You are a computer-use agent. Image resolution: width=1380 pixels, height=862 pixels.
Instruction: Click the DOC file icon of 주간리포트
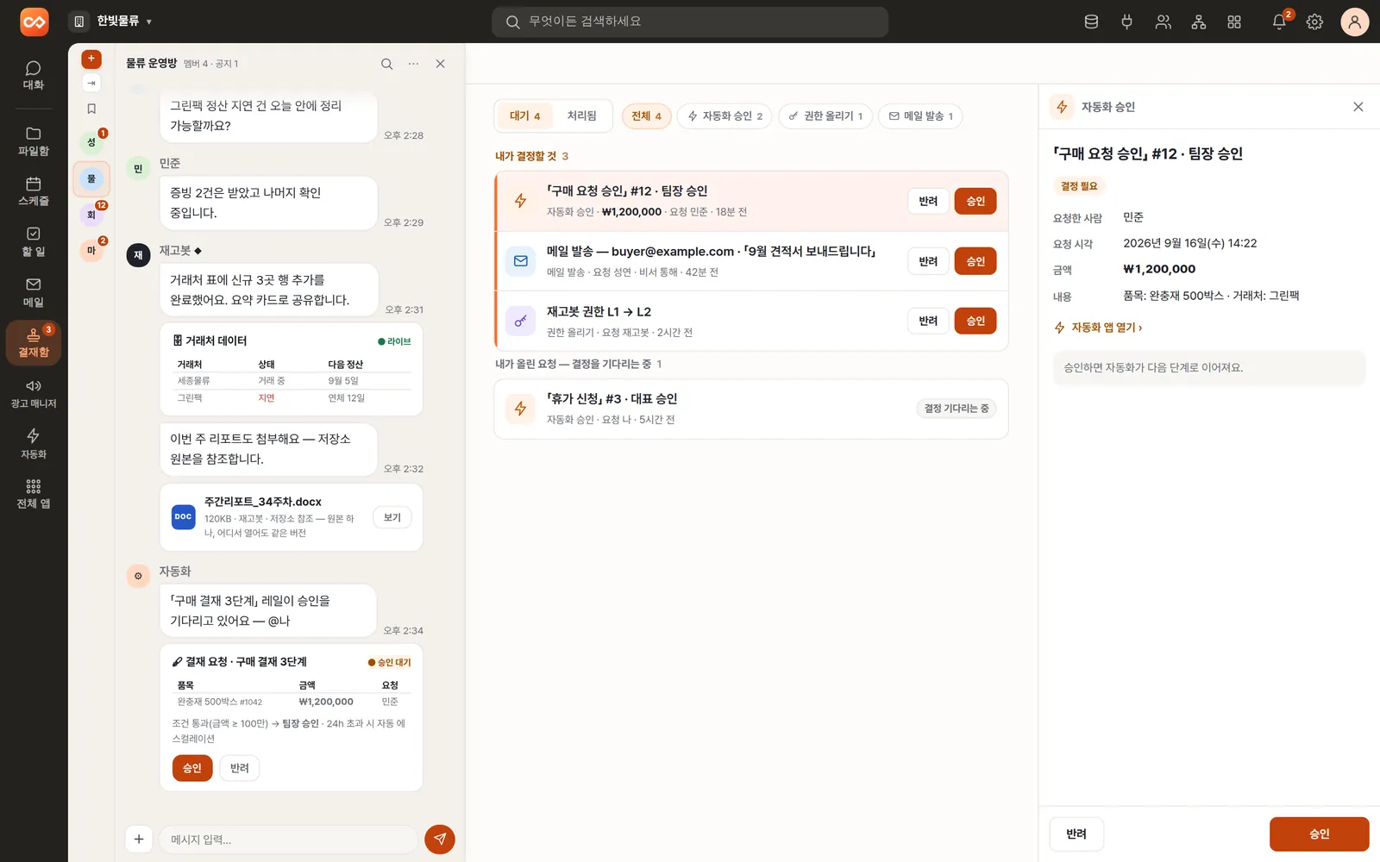pyautogui.click(x=184, y=517)
